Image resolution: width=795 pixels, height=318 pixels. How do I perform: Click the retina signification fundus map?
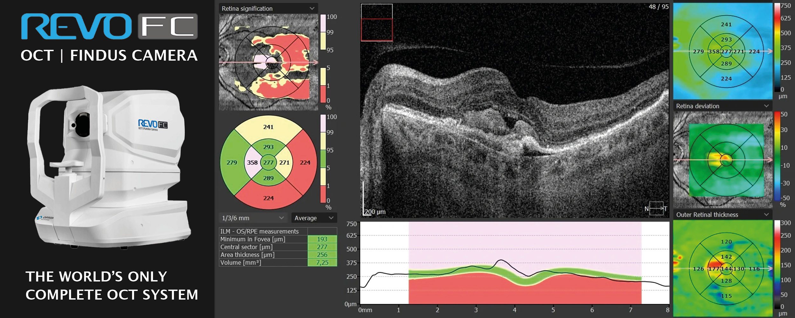(268, 62)
